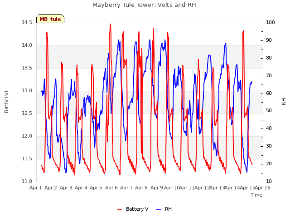Click the 11.5 voltage tick label
This screenshot has width=290, height=218.
(x=27, y=159)
